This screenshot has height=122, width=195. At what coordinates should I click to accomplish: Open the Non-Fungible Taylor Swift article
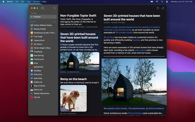point(78,15)
